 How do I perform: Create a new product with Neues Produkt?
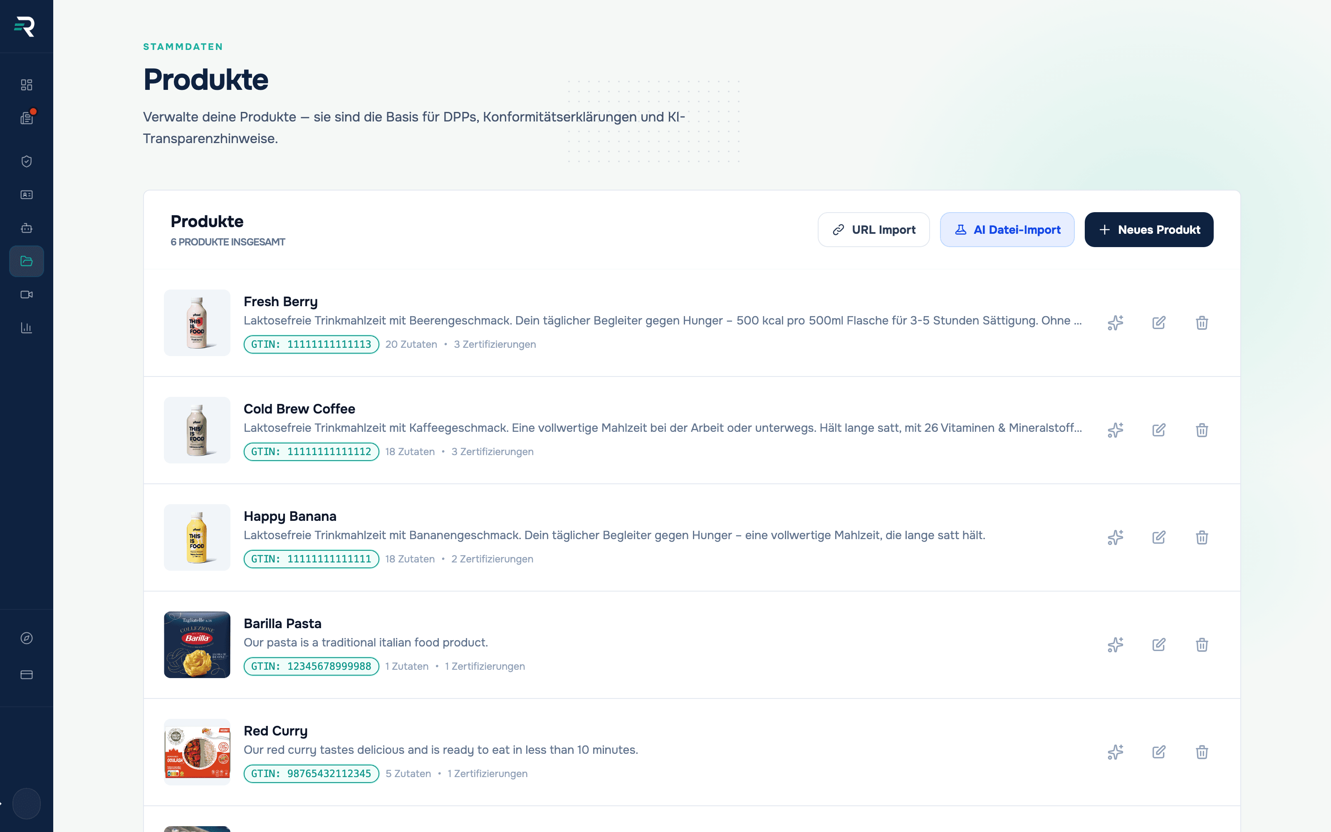(1149, 230)
